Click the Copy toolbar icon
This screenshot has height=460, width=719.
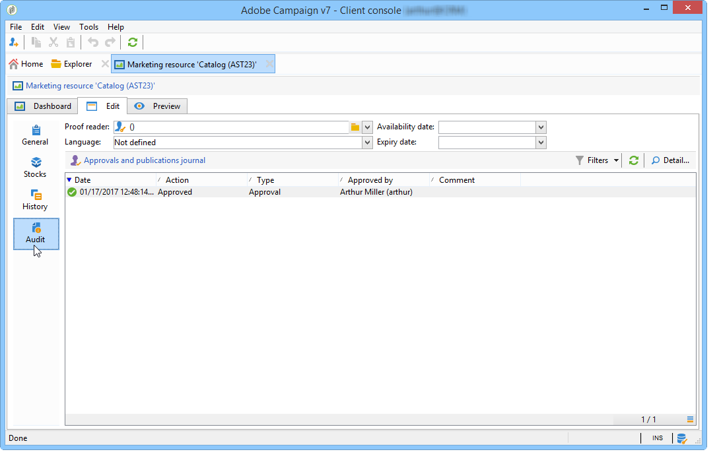tap(36, 43)
